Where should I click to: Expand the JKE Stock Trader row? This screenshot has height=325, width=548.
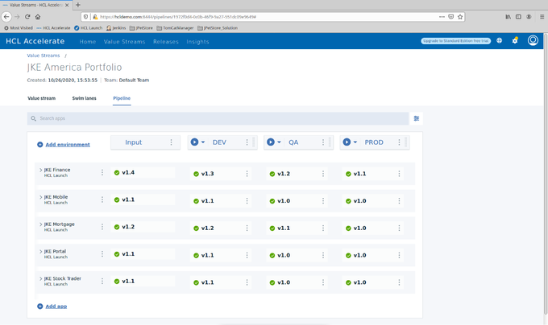coord(40,278)
